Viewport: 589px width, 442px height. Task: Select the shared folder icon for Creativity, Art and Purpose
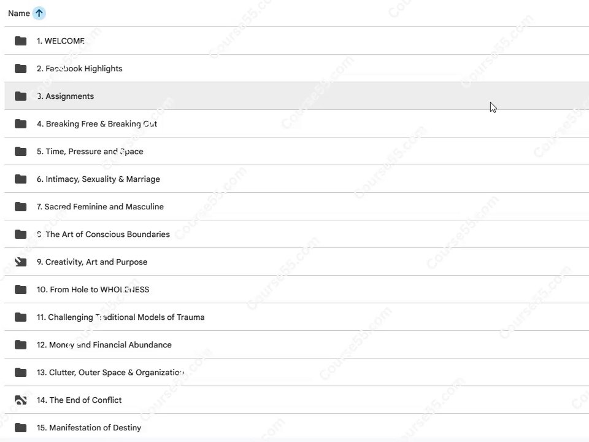click(x=21, y=262)
